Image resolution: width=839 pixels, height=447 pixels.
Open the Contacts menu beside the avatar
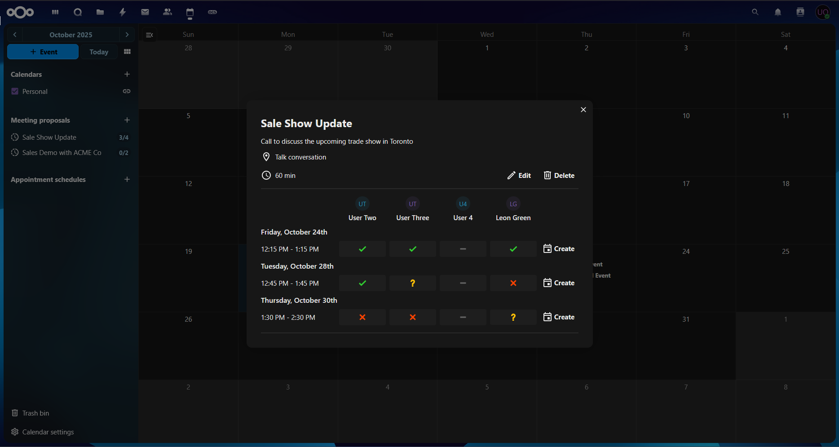pos(800,12)
